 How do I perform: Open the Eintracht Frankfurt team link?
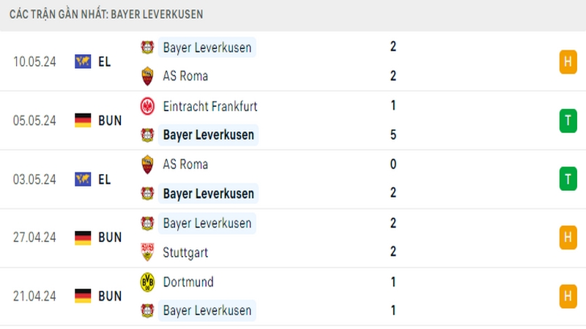click(210, 106)
